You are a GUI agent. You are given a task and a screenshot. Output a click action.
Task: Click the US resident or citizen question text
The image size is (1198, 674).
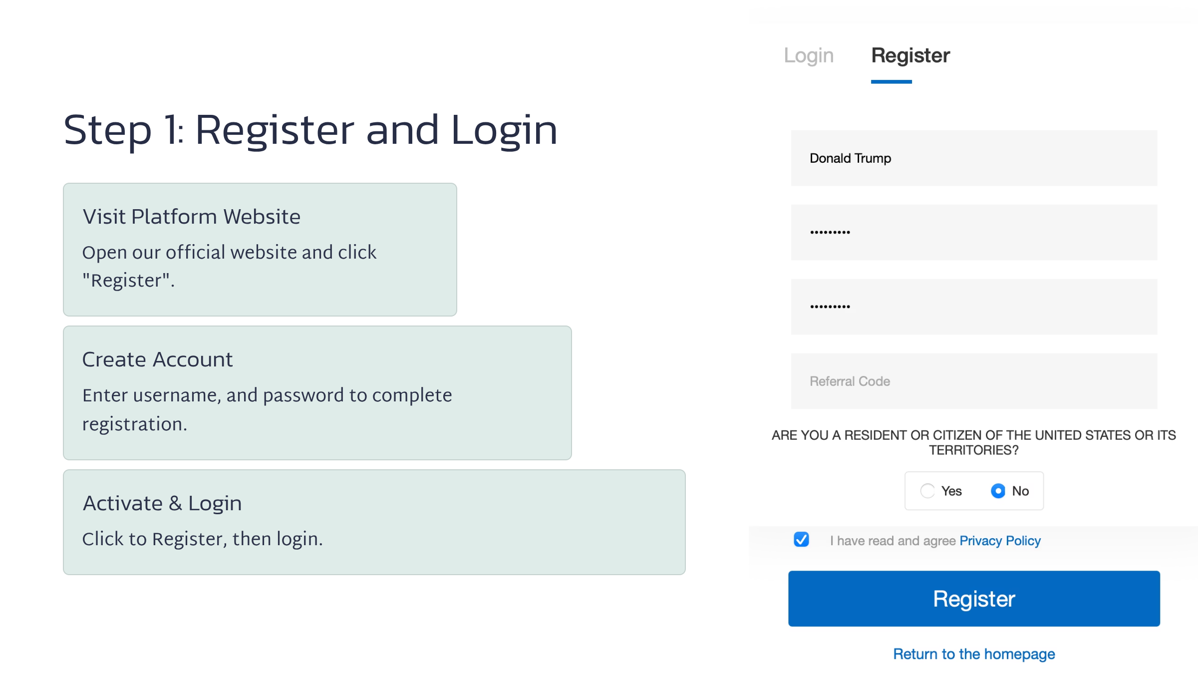point(973,442)
